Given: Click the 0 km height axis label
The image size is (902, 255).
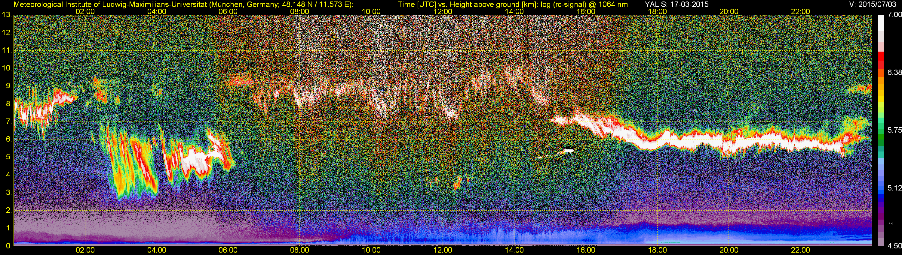Looking at the screenshot, I should (x=8, y=246).
